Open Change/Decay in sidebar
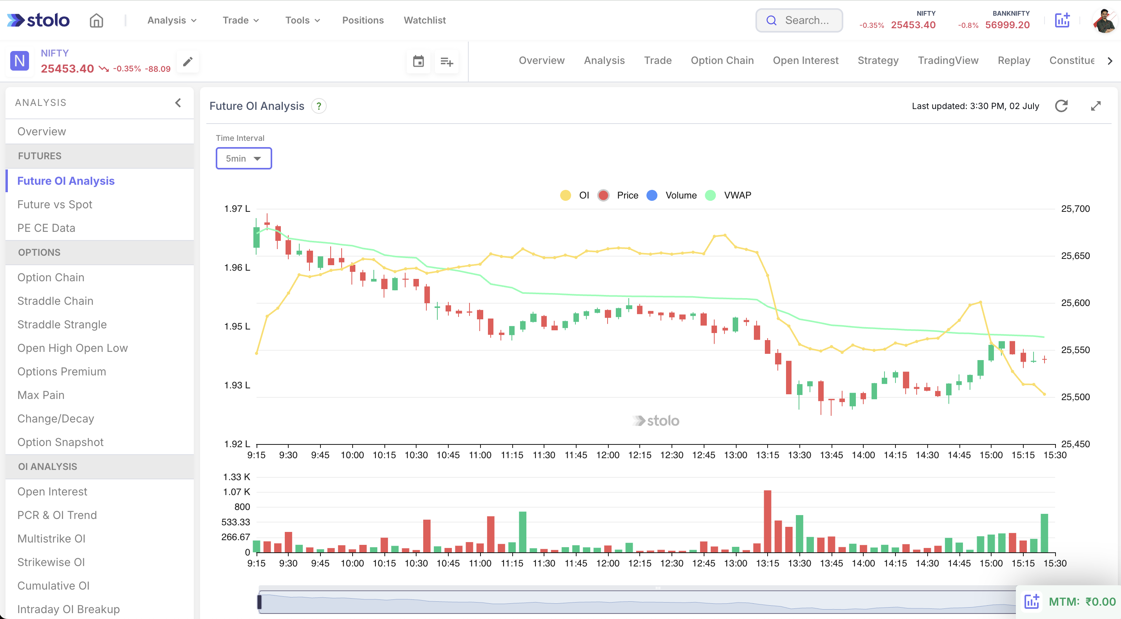1121x619 pixels. tap(100, 418)
